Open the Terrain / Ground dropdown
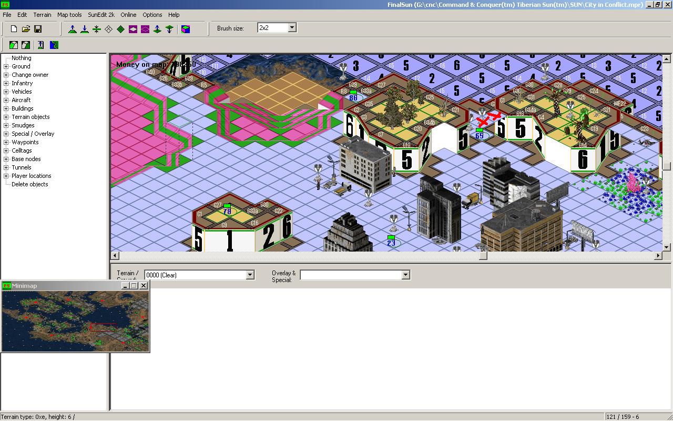 [250, 275]
